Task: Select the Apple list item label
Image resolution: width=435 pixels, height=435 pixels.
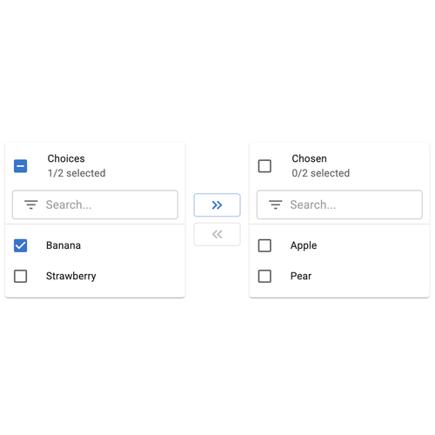Action: 304,245
